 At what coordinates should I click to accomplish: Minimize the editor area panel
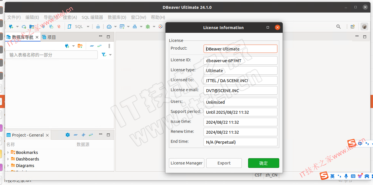357,36
